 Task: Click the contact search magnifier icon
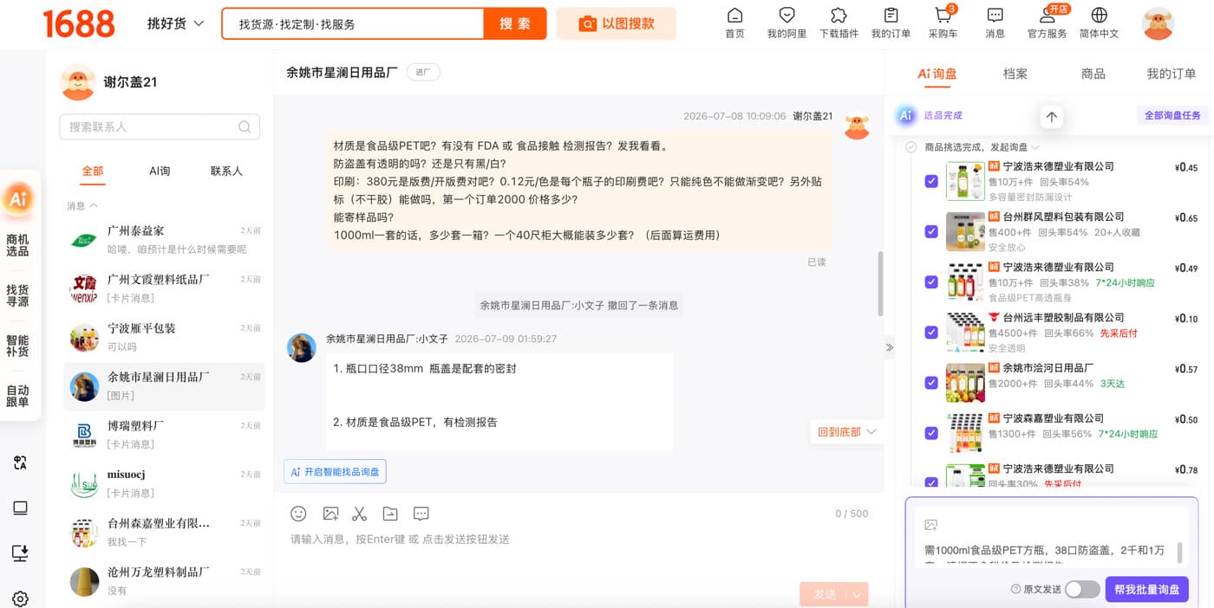point(245,126)
